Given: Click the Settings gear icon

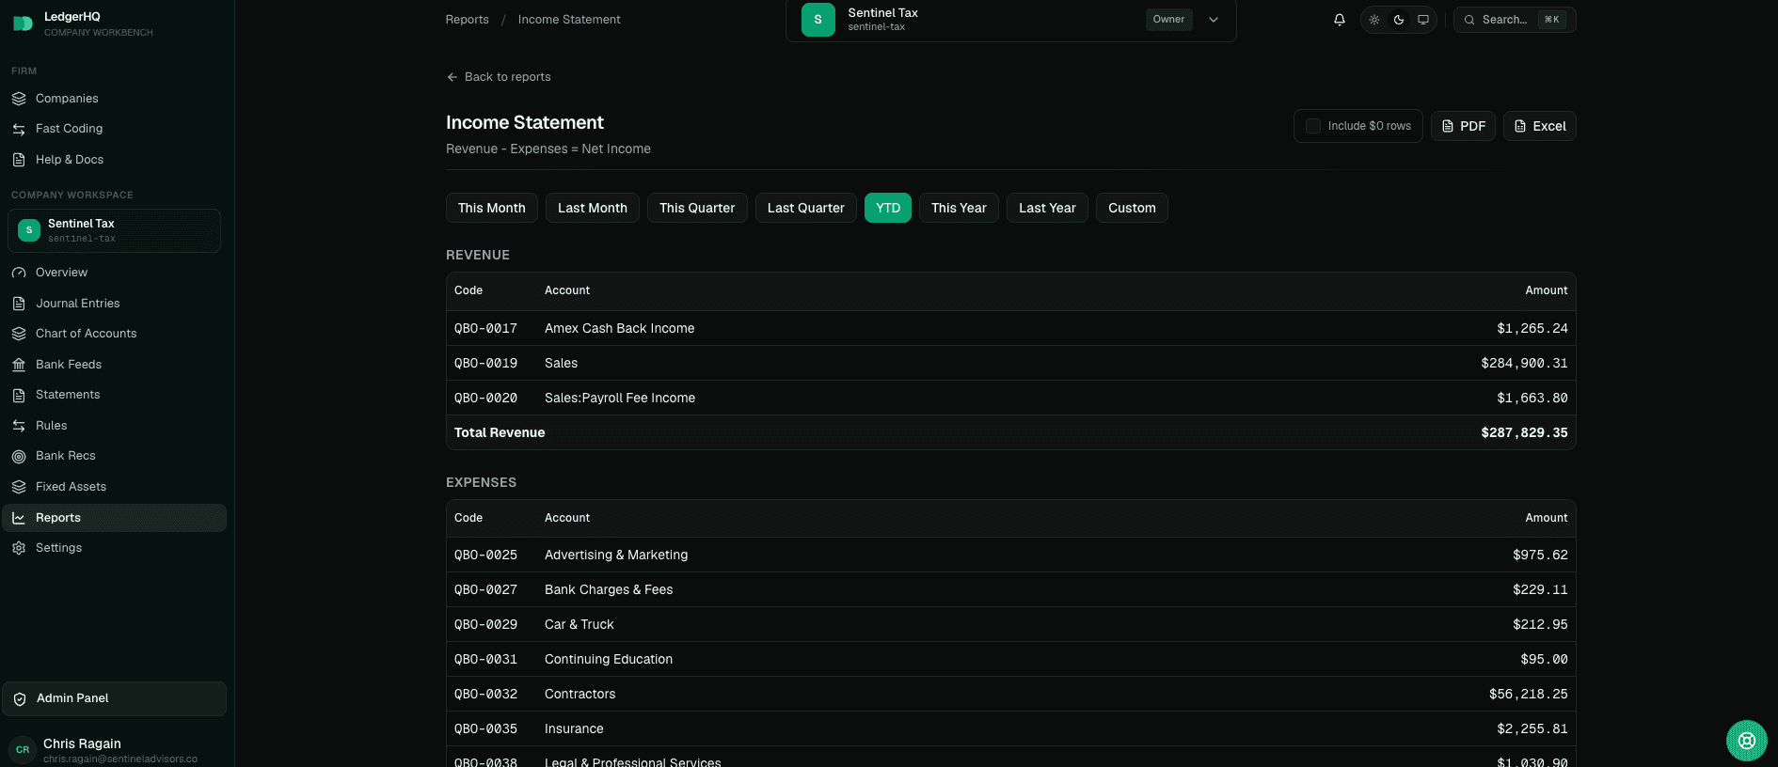Looking at the screenshot, I should pos(19,548).
